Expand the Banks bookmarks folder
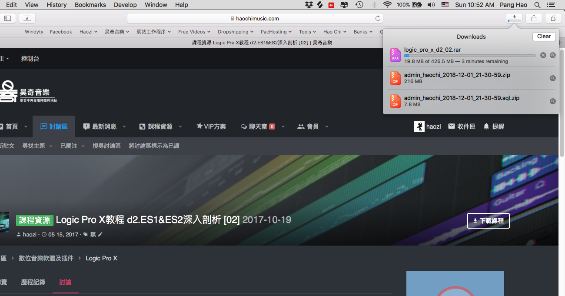This screenshot has width=565, height=296. (x=363, y=32)
